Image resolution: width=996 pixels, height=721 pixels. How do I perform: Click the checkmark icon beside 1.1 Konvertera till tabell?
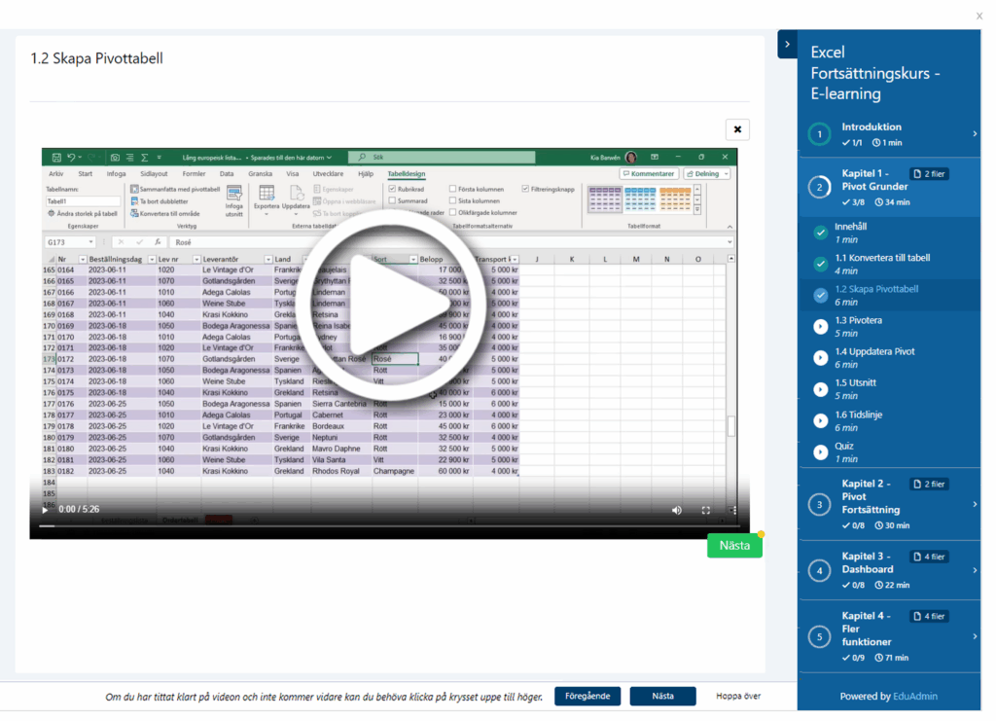pos(821,264)
